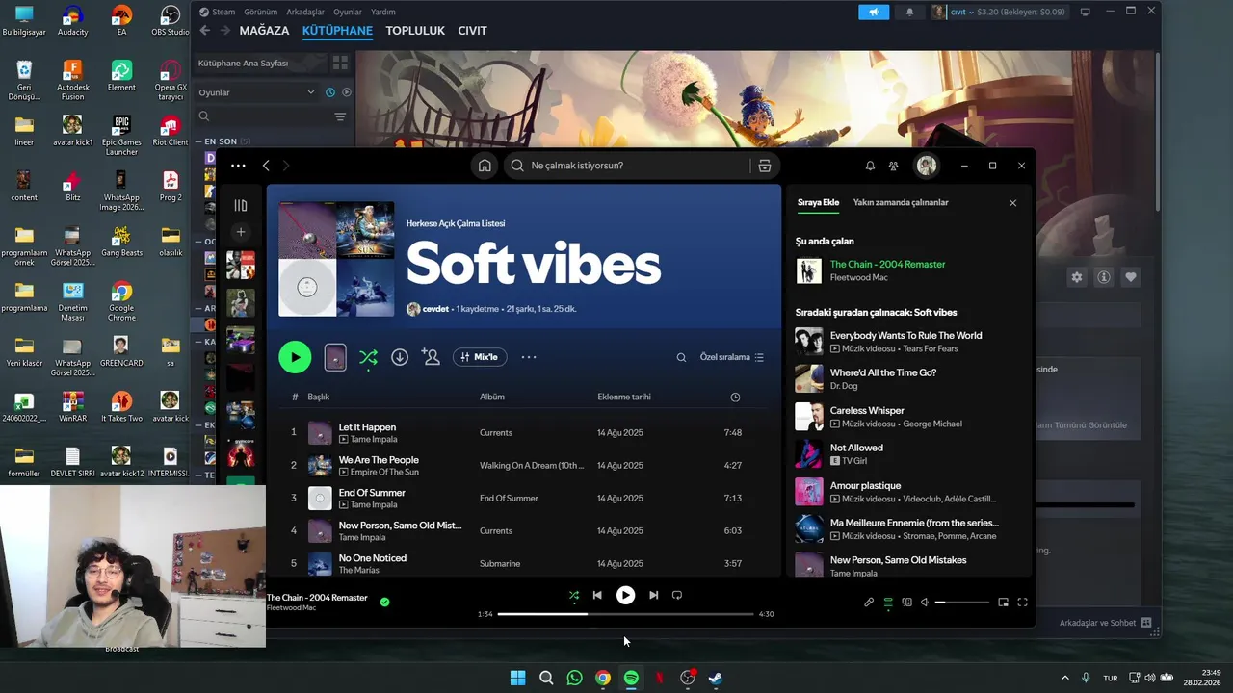
Task: Open We Are The People track row
Action: click(x=523, y=466)
